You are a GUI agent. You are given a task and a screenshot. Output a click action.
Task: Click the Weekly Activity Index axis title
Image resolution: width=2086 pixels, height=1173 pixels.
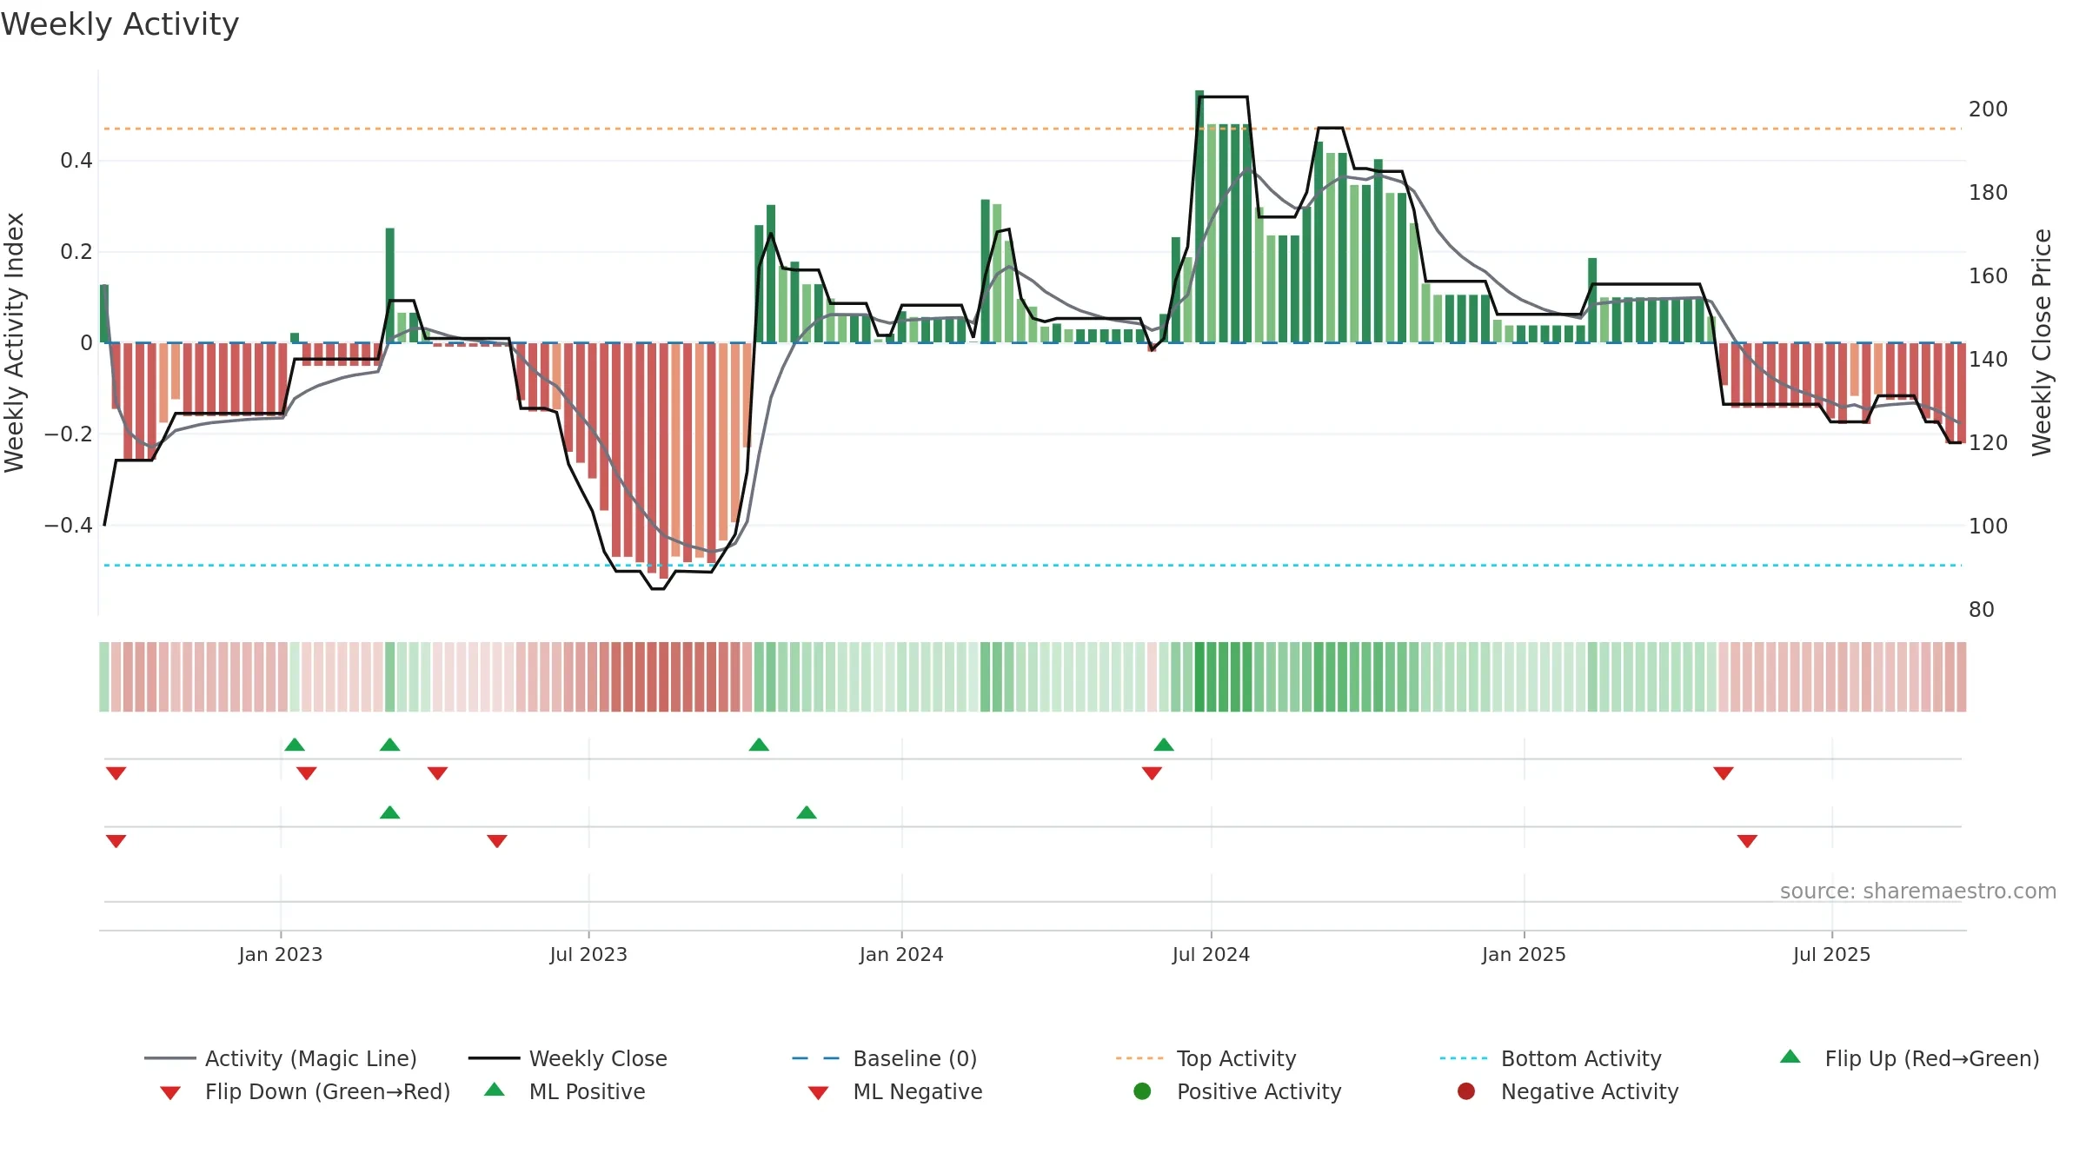[14, 342]
